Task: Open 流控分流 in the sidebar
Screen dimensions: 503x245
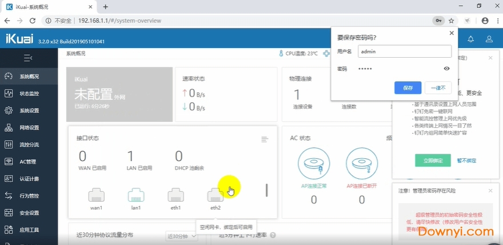Action: 29,144
